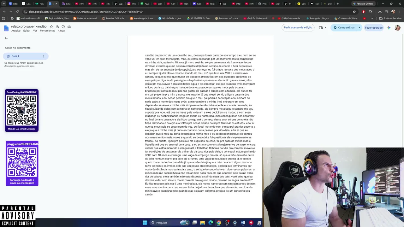Open Settings gear from taskbar

(x=235, y=223)
